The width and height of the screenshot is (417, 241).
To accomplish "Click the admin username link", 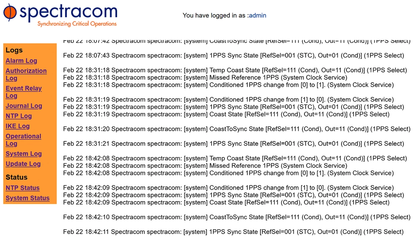I will pyautogui.click(x=257, y=16).
